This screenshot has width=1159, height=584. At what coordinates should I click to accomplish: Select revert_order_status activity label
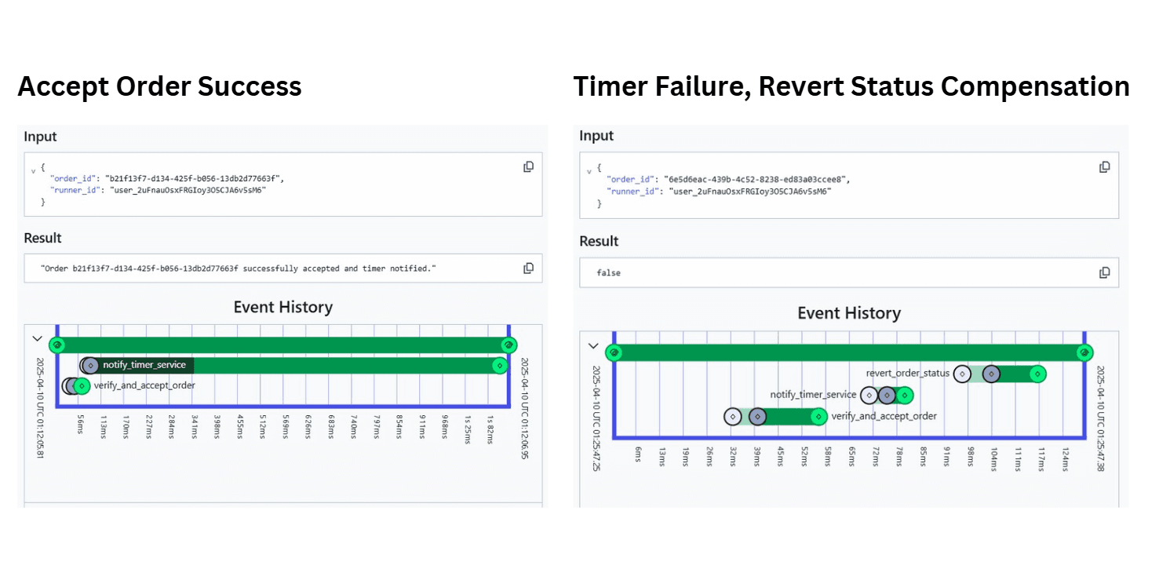click(x=908, y=374)
